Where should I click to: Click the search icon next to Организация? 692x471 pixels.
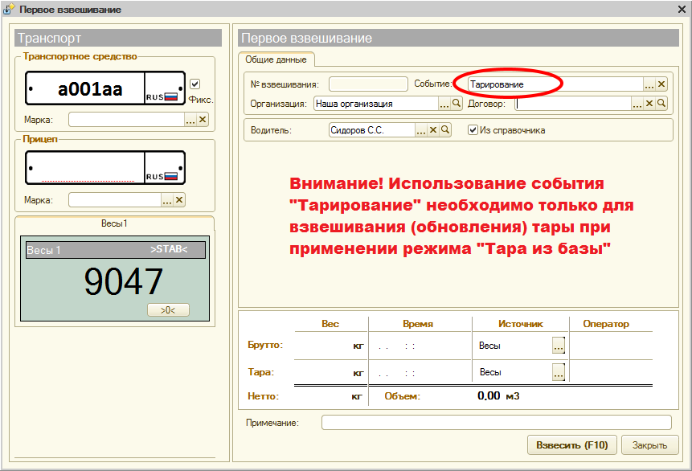457,104
